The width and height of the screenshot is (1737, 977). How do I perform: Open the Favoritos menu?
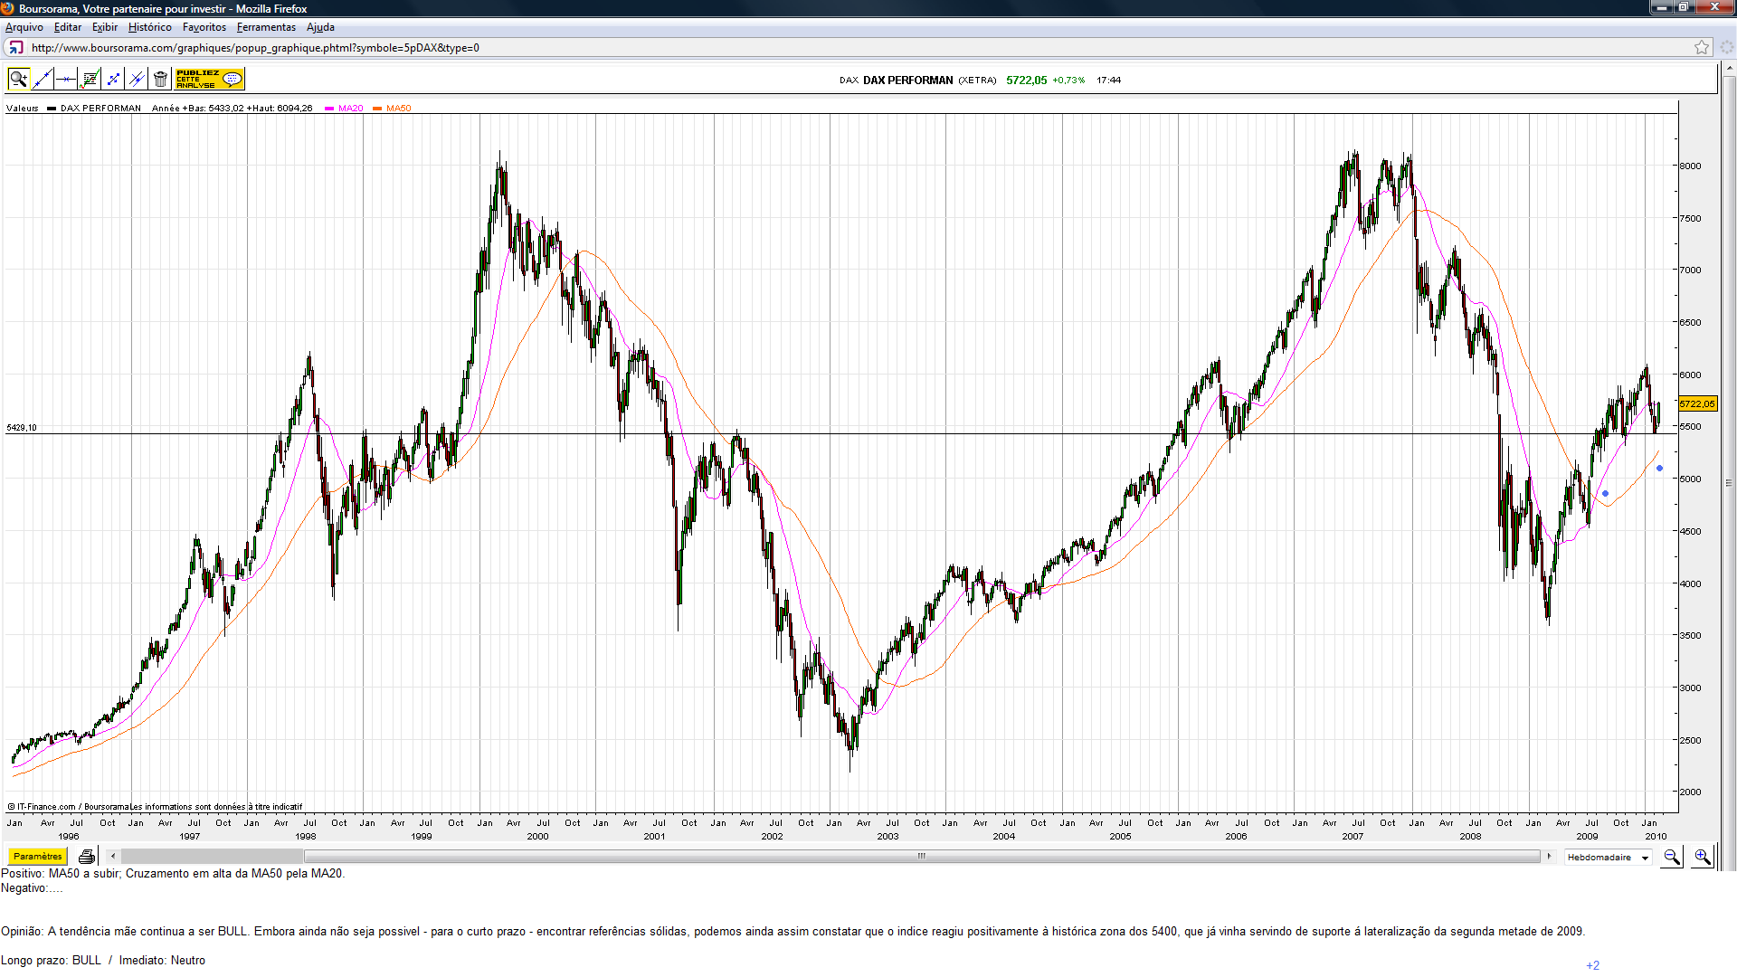click(x=204, y=27)
